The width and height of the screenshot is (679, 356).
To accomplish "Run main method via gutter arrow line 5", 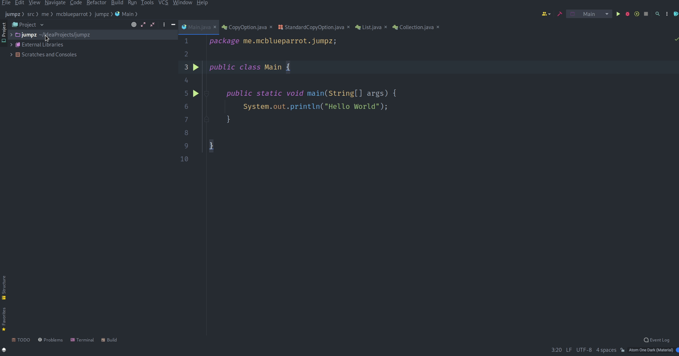I will [x=196, y=93].
